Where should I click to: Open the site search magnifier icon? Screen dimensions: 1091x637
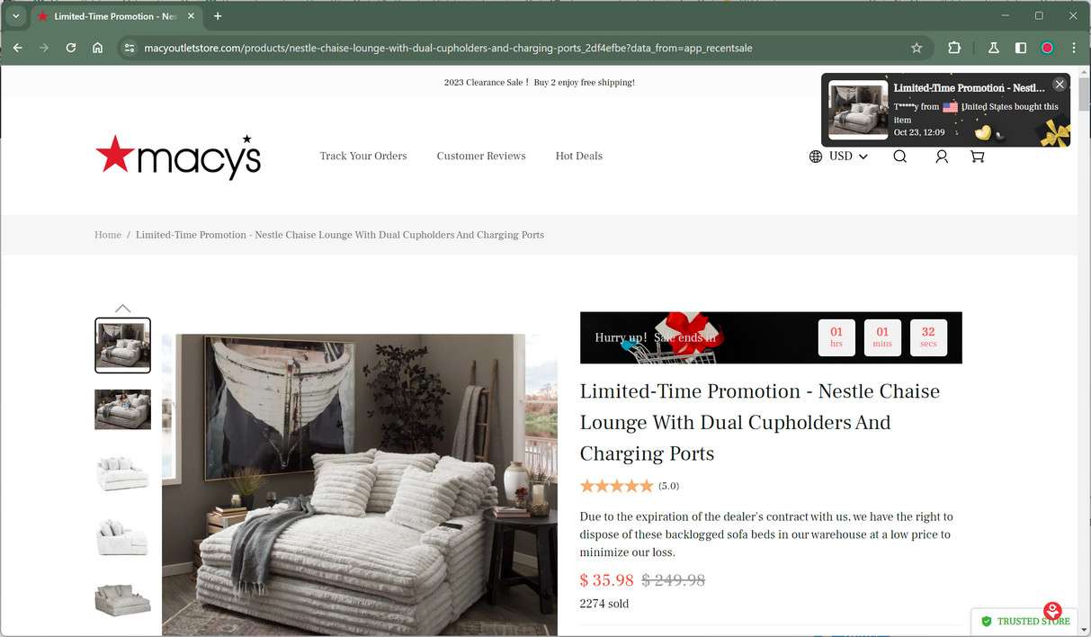tap(899, 157)
